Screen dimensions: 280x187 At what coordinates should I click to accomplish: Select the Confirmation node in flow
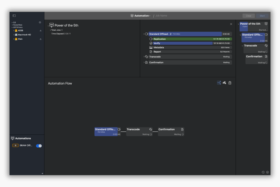click(x=171, y=132)
